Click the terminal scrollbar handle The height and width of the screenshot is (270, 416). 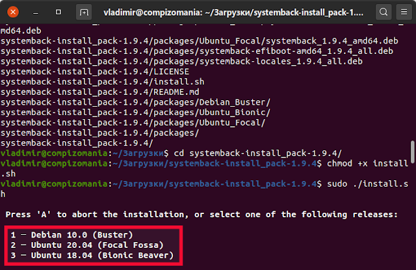pos(413,152)
